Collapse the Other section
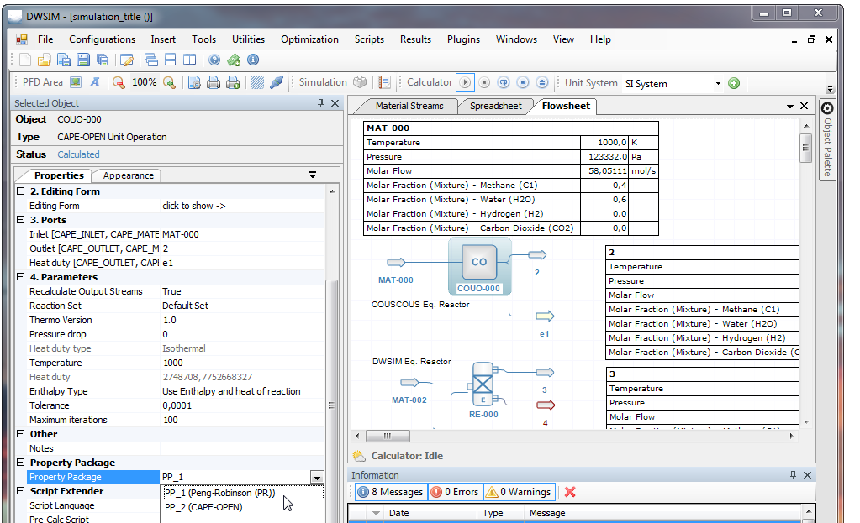 coord(20,433)
